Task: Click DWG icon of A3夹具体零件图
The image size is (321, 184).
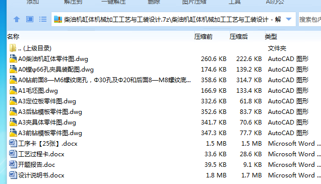Action: (13, 122)
